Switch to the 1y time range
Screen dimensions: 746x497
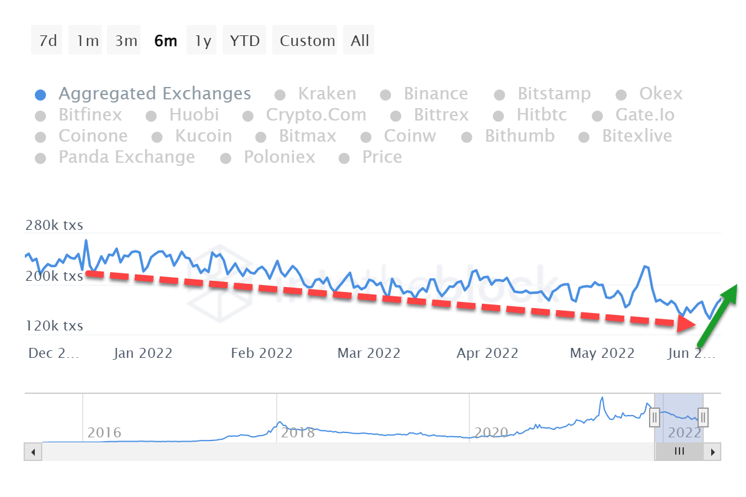click(x=203, y=41)
